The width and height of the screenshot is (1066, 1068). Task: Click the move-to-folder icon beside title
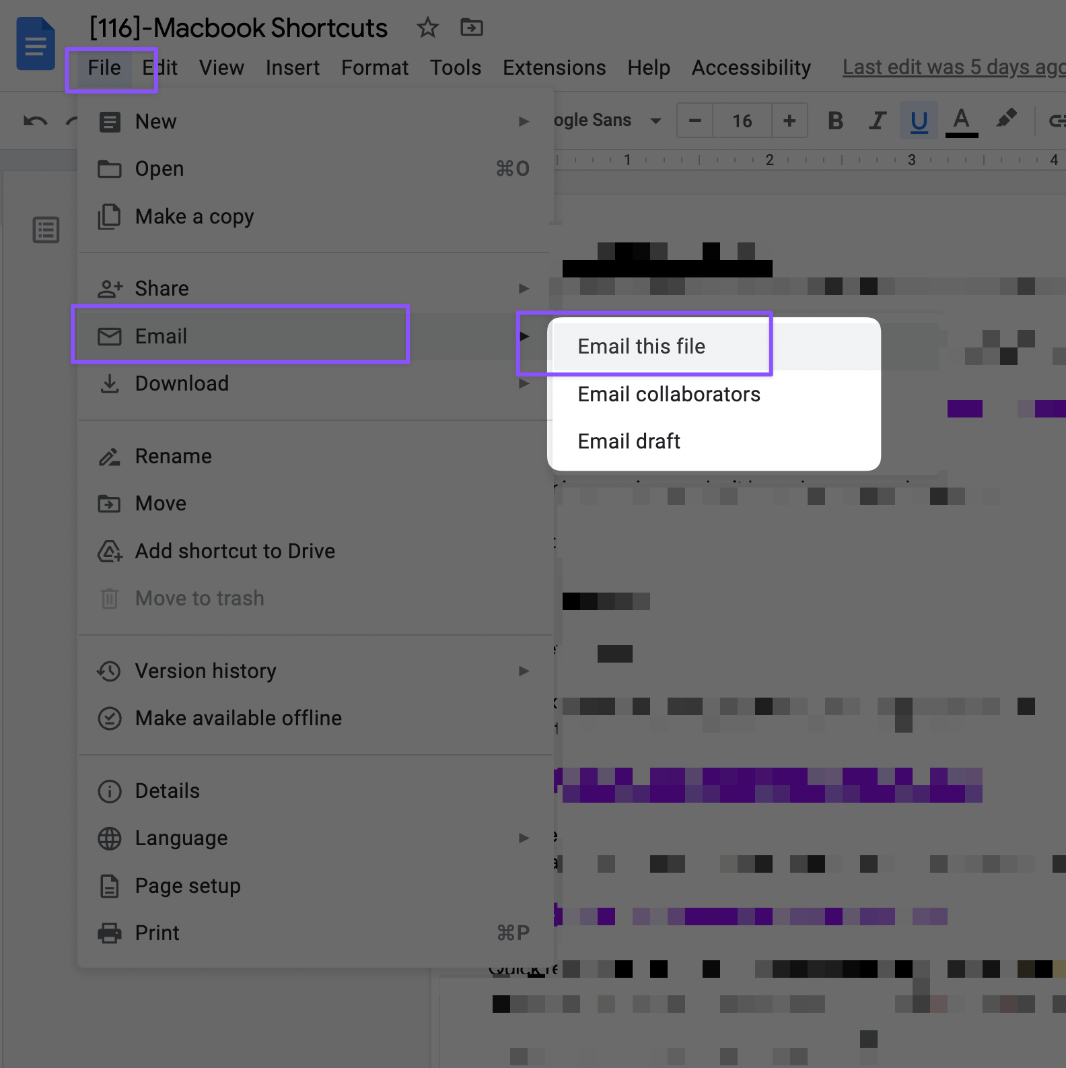click(472, 28)
